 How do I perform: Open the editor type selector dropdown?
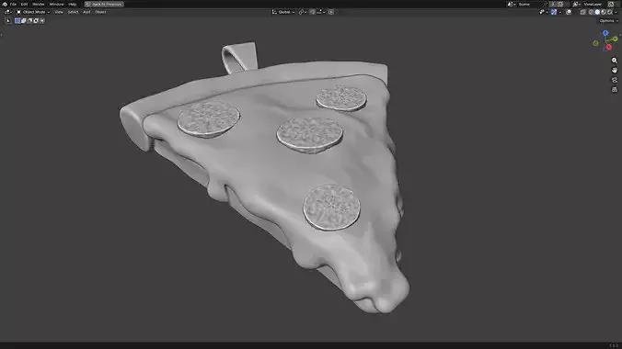click(7, 12)
